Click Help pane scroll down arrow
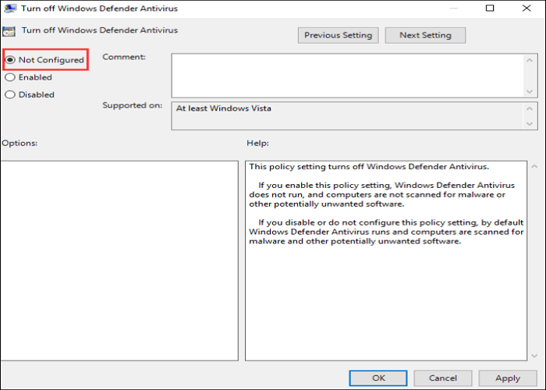 534,356
